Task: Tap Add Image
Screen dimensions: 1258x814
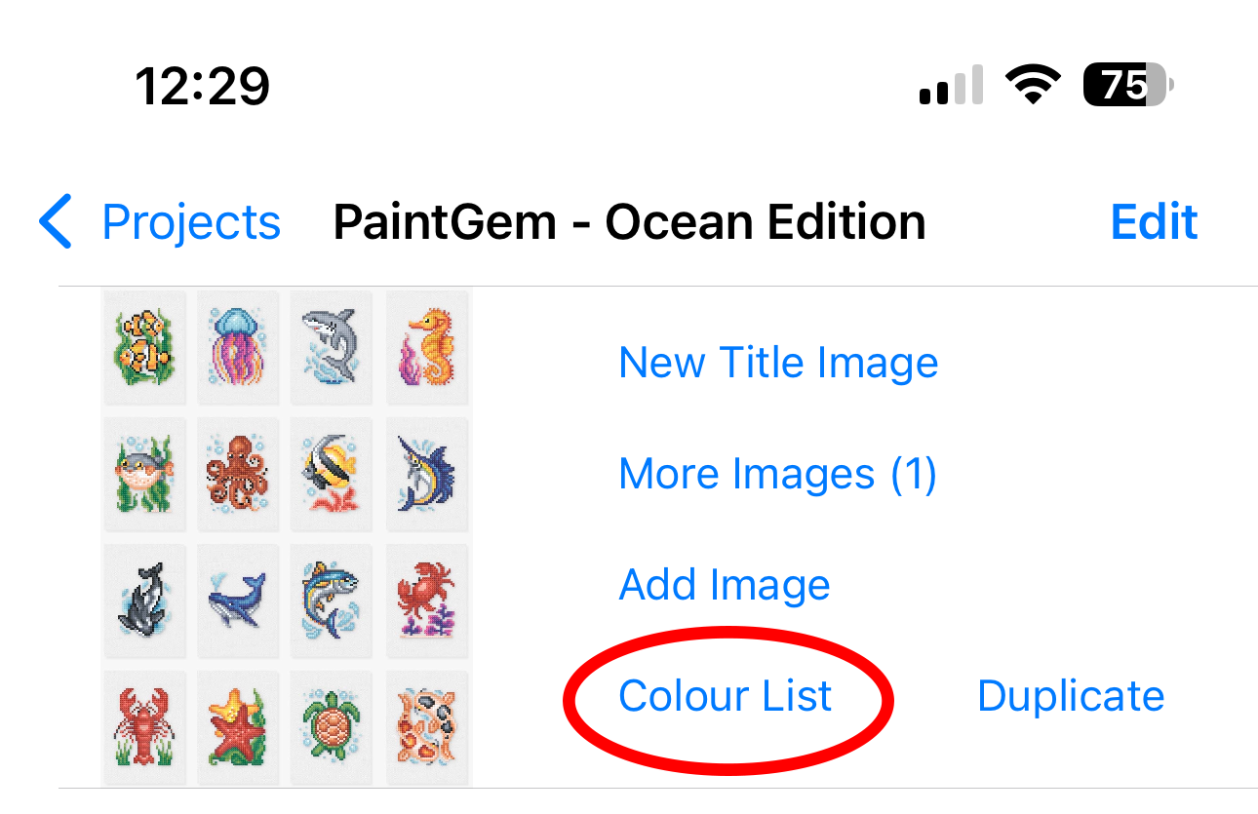Action: [725, 585]
